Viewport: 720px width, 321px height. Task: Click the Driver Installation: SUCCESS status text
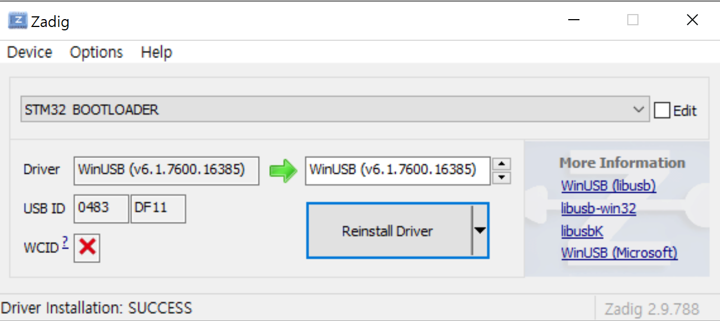click(x=97, y=308)
